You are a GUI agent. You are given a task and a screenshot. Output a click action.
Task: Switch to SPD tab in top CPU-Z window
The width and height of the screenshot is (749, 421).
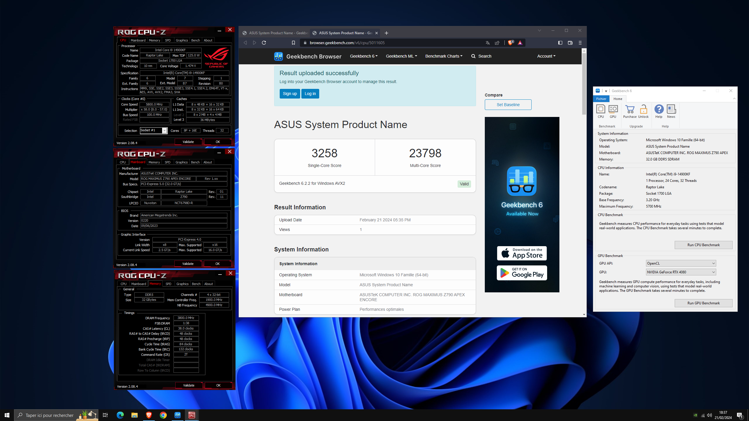168,40
